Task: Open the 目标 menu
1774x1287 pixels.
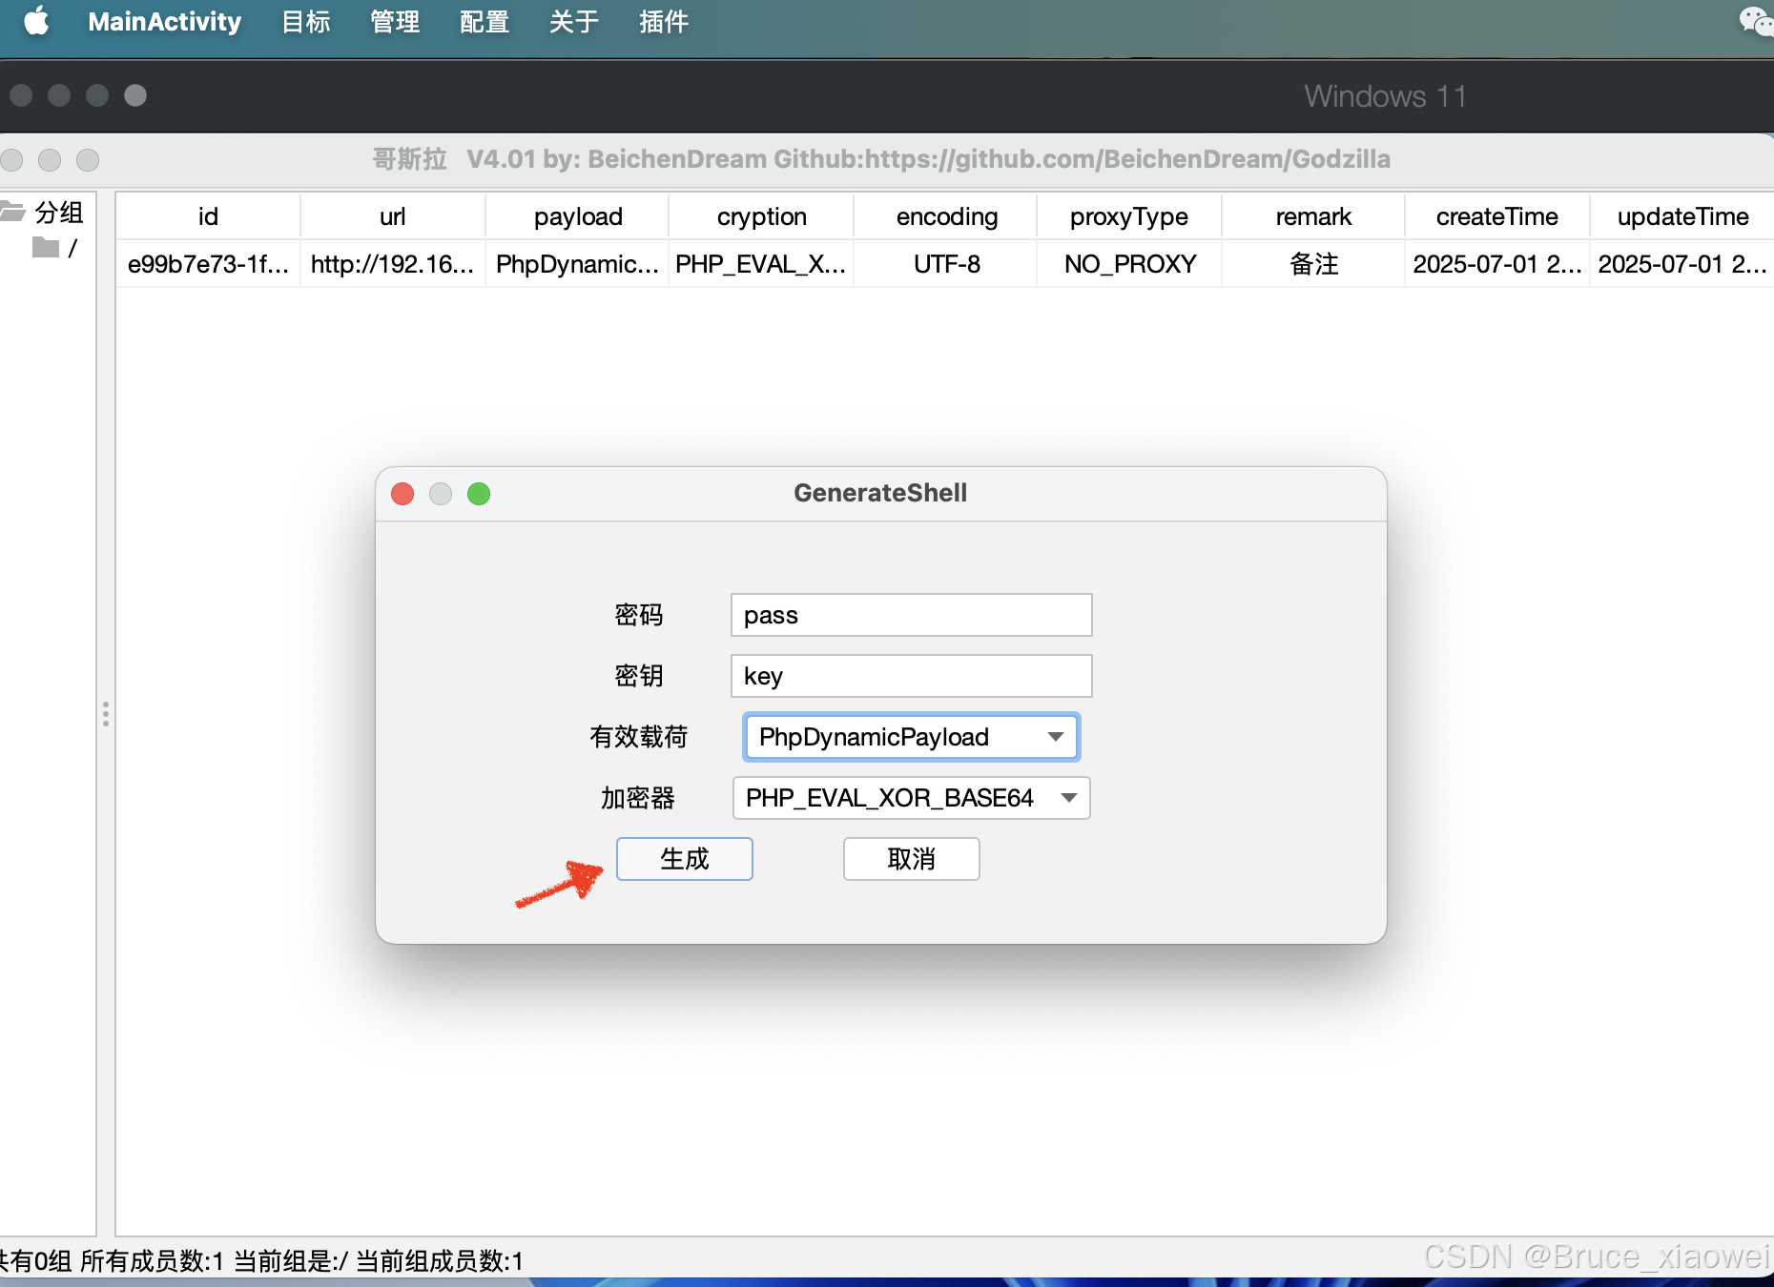Action: pyautogui.click(x=305, y=21)
